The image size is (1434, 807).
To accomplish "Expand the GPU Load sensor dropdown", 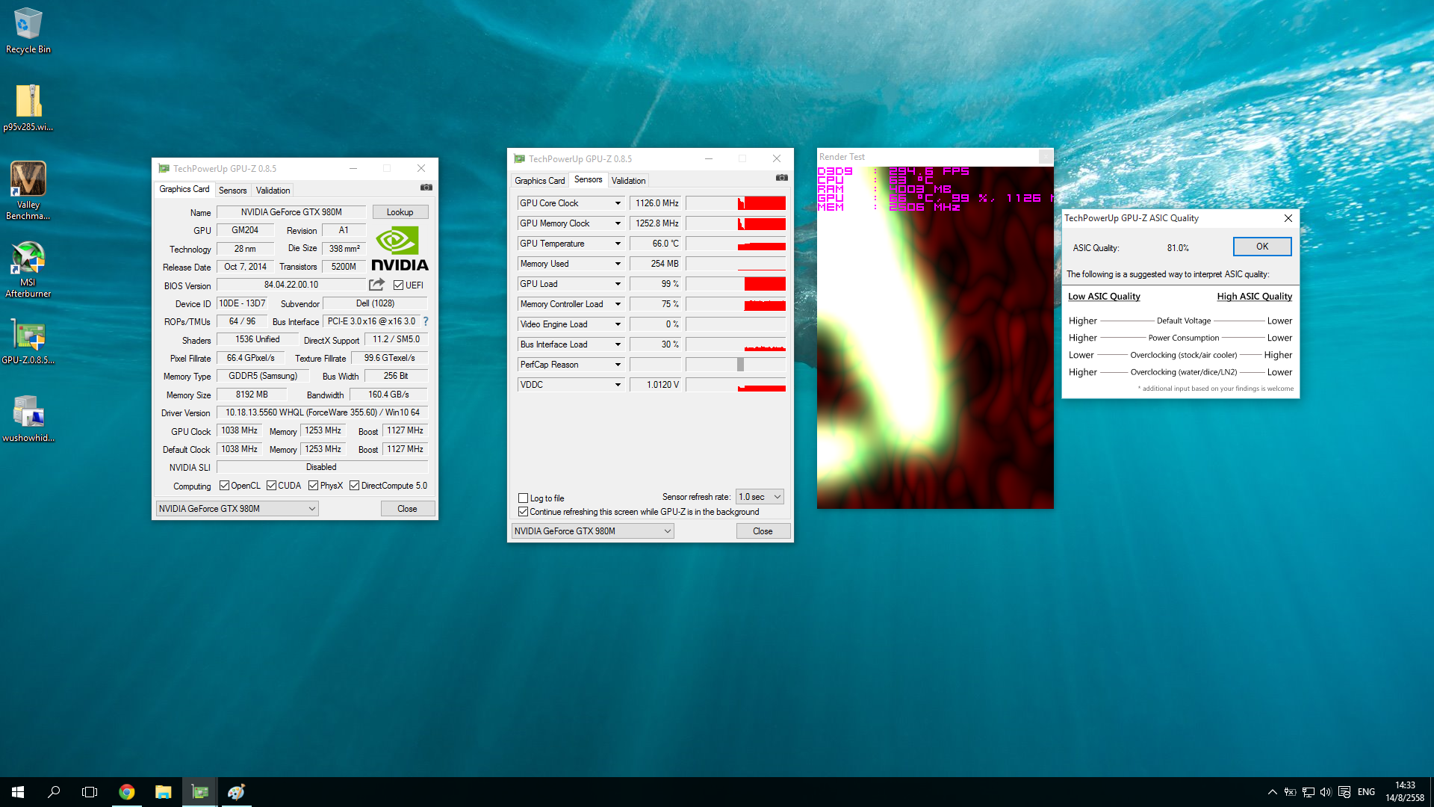I will tap(618, 284).
